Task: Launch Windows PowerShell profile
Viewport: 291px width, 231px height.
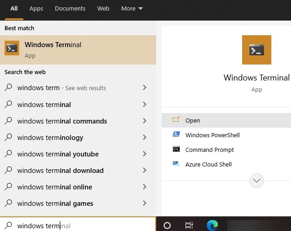Action: point(226,135)
